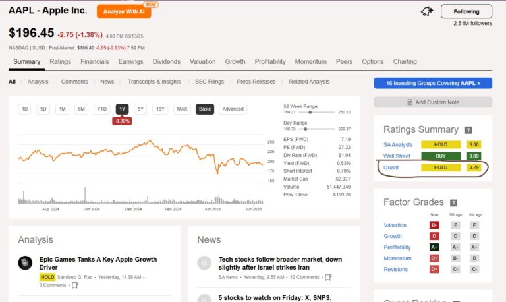The width and height of the screenshot is (506, 302).
Task: Open the SA Analysts rating link
Action: (398, 144)
